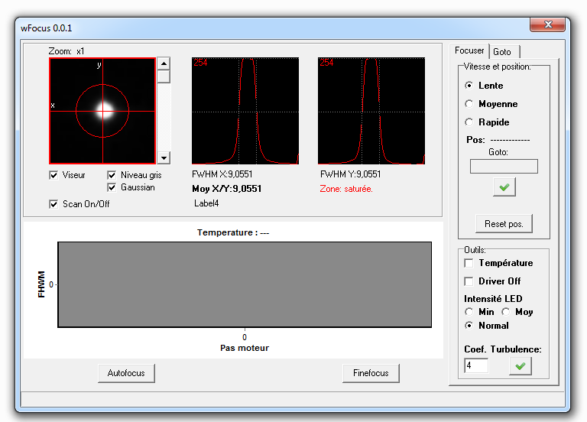Click the 'Temperature : ---' heading
Screen dimensions: 587x422
coord(233,232)
